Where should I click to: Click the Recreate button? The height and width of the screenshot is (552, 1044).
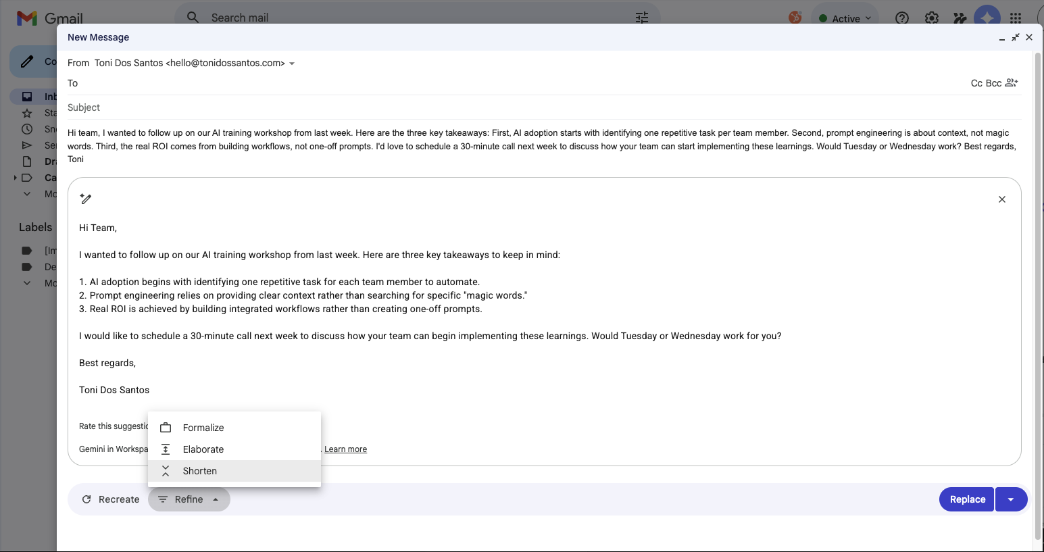[x=111, y=499]
